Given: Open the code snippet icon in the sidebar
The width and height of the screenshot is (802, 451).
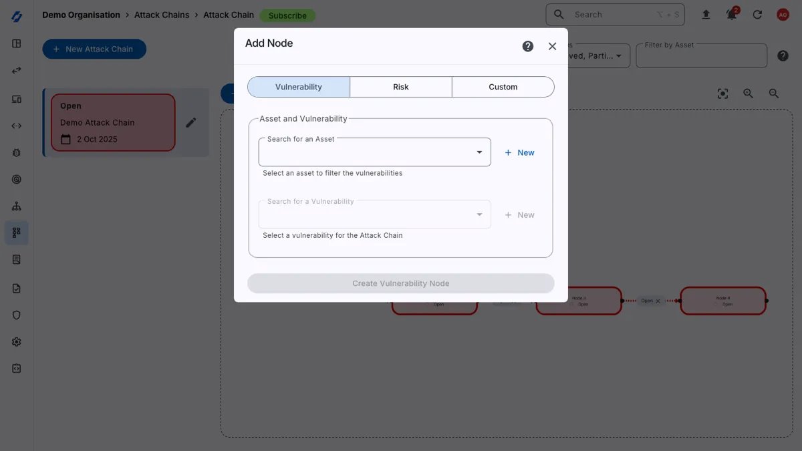Looking at the screenshot, I should (16, 125).
